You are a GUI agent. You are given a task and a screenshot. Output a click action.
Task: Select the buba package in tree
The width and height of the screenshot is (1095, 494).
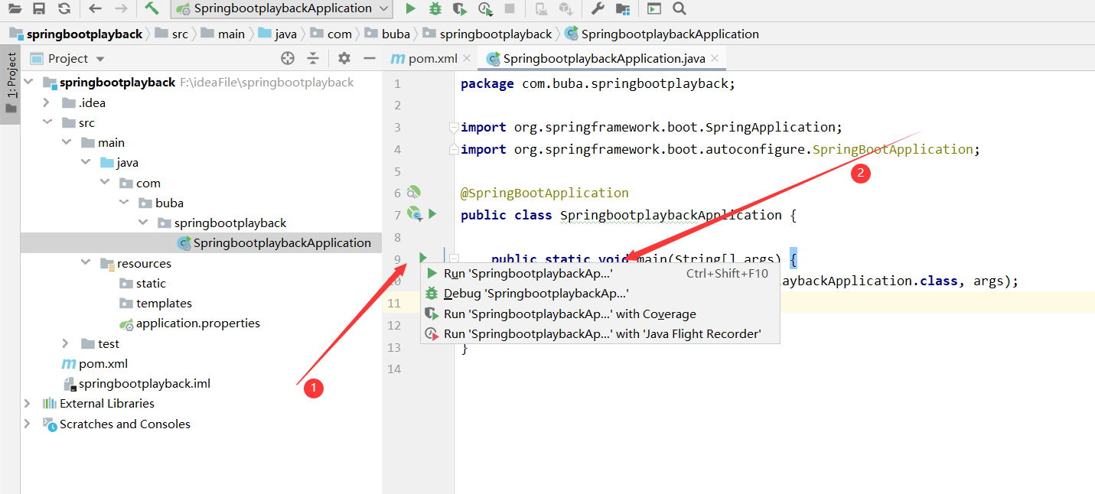tap(161, 203)
